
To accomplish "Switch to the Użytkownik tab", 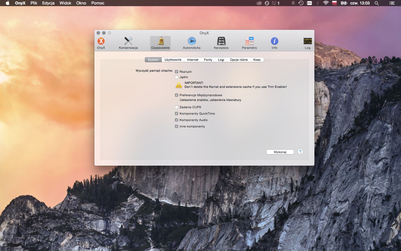I will (x=173, y=60).
